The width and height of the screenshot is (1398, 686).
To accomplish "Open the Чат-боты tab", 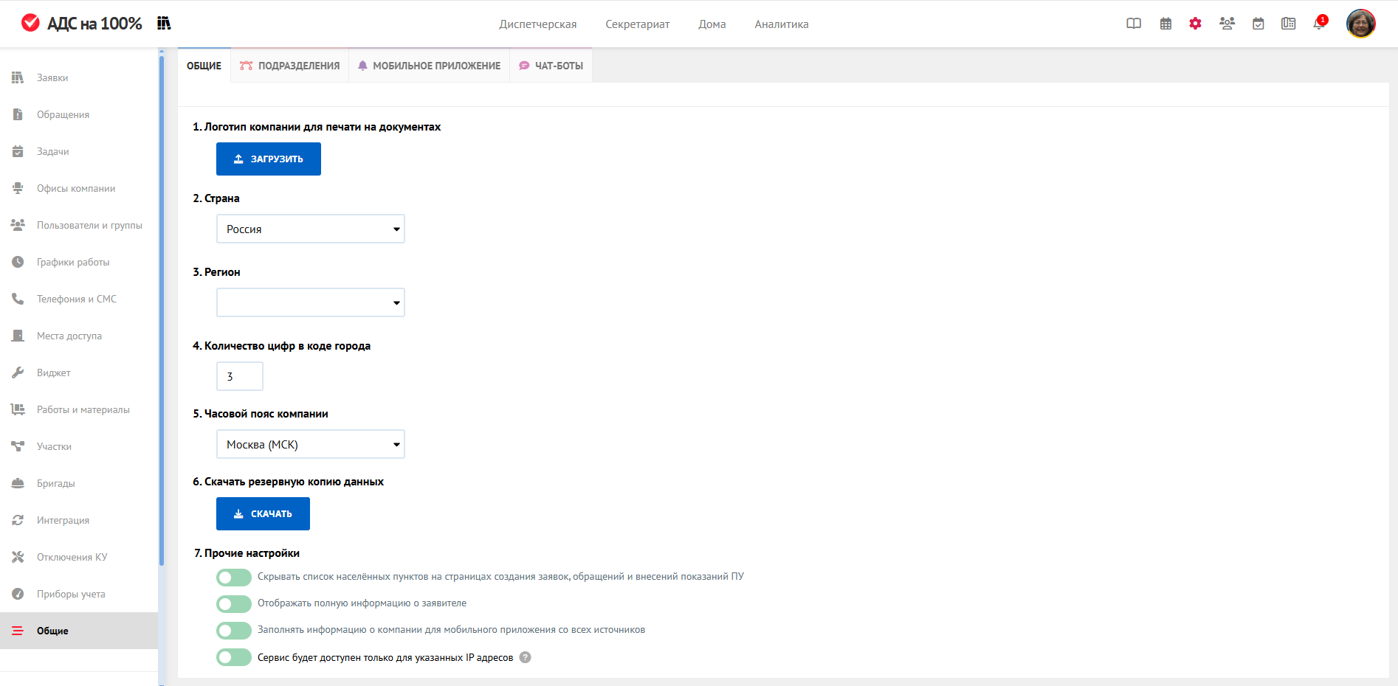I will coord(551,66).
